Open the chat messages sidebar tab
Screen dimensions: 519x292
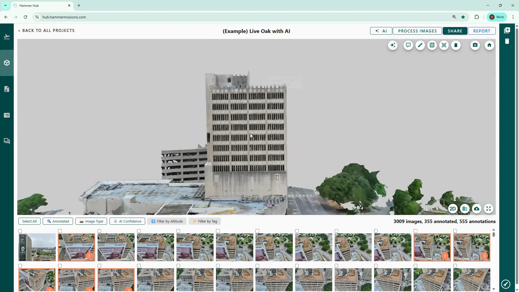7,141
